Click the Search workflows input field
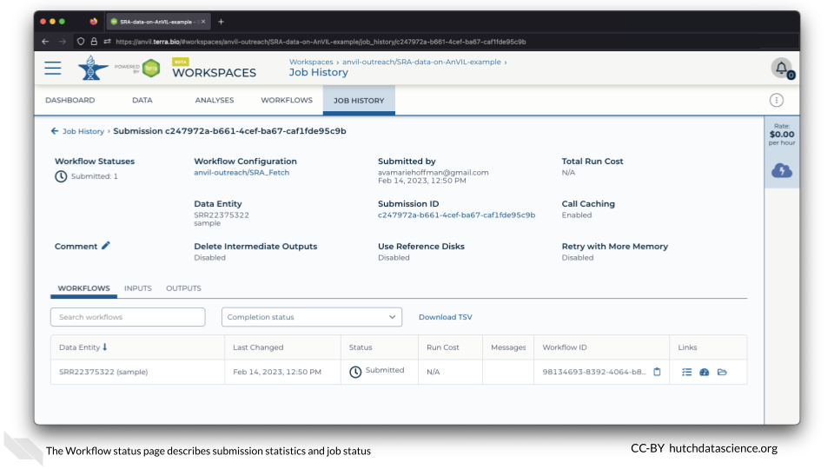The image size is (834, 469). pyautogui.click(x=128, y=317)
